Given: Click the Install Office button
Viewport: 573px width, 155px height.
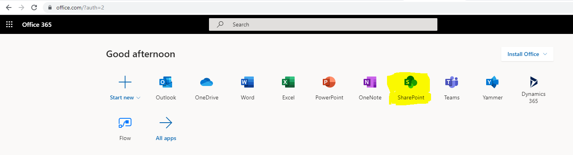Looking at the screenshot, I should tap(527, 54).
